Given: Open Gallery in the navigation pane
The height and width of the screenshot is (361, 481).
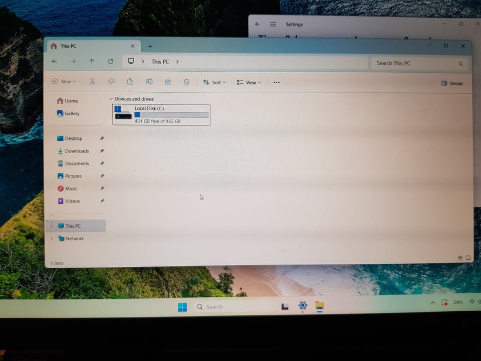Looking at the screenshot, I should click(68, 114).
